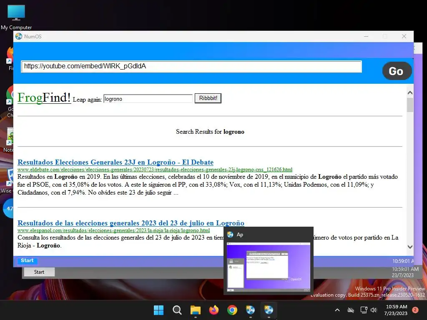Launch Google Chrome from the taskbar

click(x=232, y=310)
